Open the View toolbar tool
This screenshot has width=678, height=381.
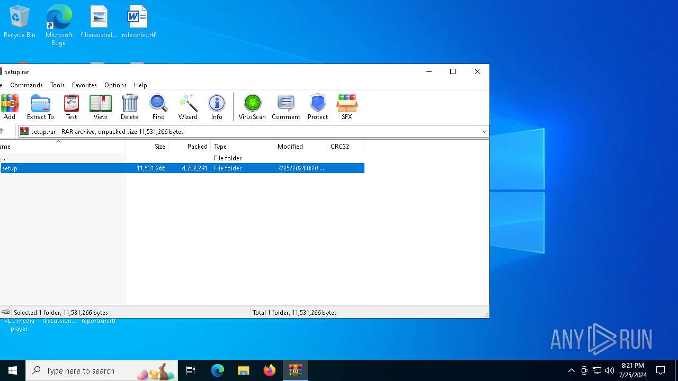[100, 107]
